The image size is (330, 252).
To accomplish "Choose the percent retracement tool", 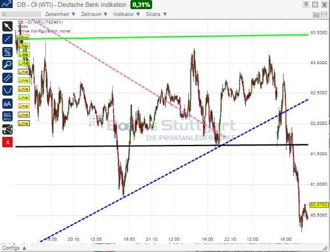I will pyautogui.click(x=7, y=52).
